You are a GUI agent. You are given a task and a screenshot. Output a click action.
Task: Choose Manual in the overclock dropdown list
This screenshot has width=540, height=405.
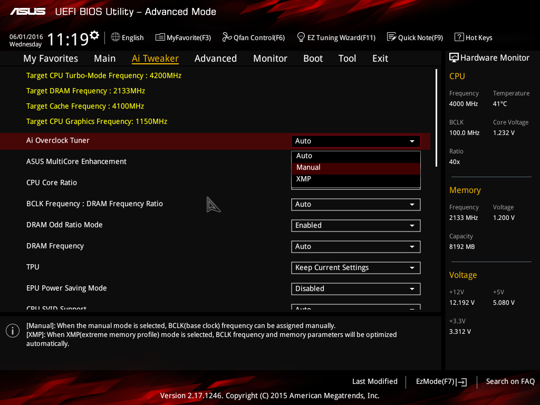point(356,167)
